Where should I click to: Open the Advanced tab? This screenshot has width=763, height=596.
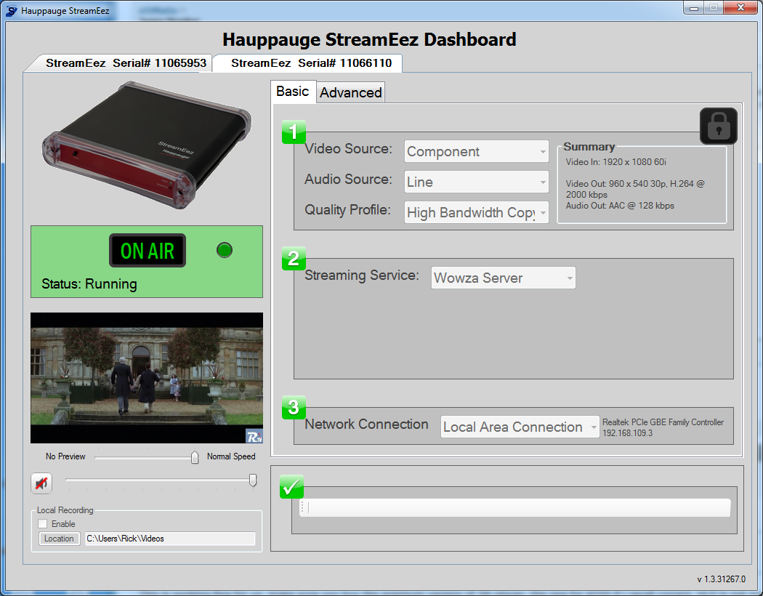pyautogui.click(x=351, y=92)
